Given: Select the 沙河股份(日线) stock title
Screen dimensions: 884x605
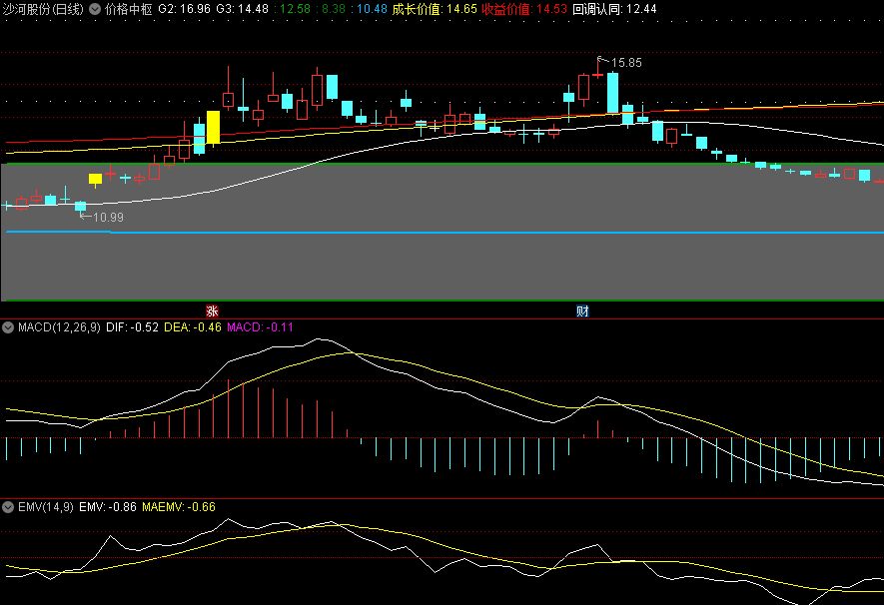Looking at the screenshot, I should tap(43, 9).
